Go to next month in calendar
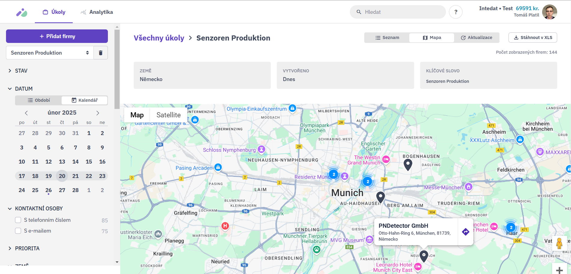This screenshot has width=571, height=274. (x=98, y=113)
